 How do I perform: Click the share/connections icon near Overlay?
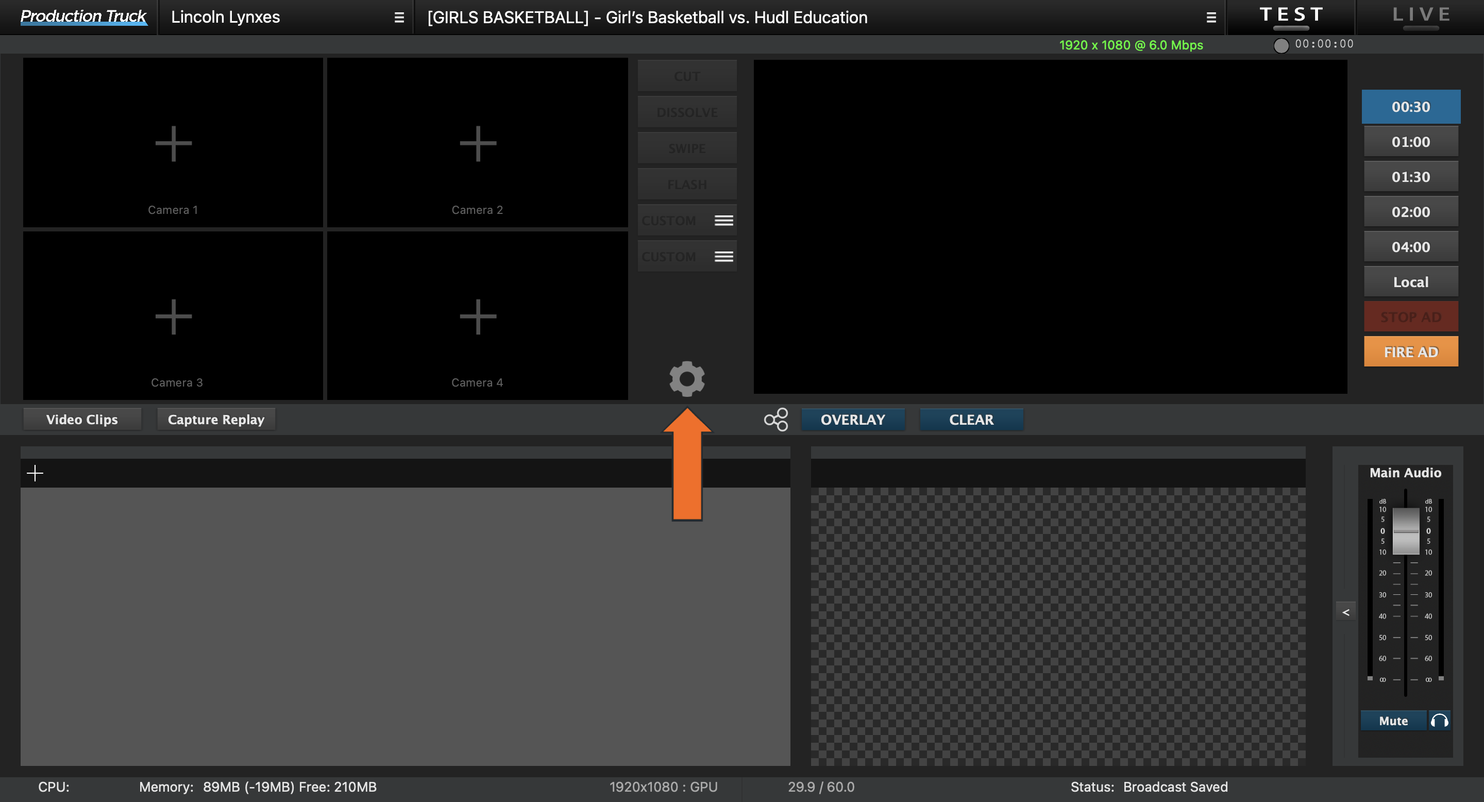pyautogui.click(x=775, y=420)
